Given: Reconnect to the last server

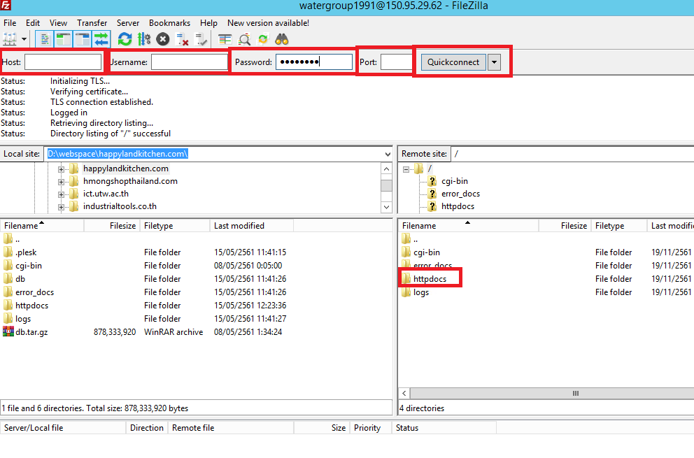Looking at the screenshot, I should [x=201, y=39].
